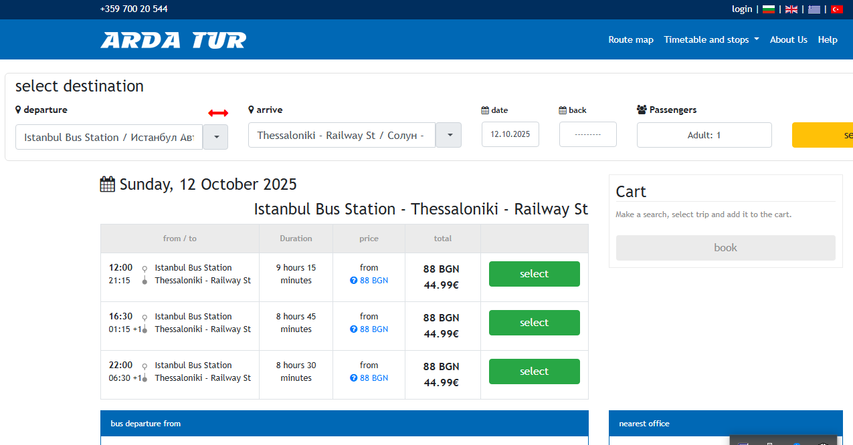853x445 pixels.
Task: Click the ARDA TUR logo
Action: [173, 40]
